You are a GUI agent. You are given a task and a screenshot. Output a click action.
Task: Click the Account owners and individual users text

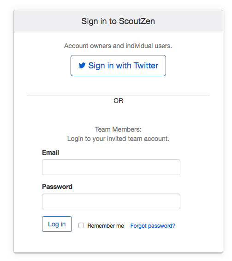(x=118, y=46)
